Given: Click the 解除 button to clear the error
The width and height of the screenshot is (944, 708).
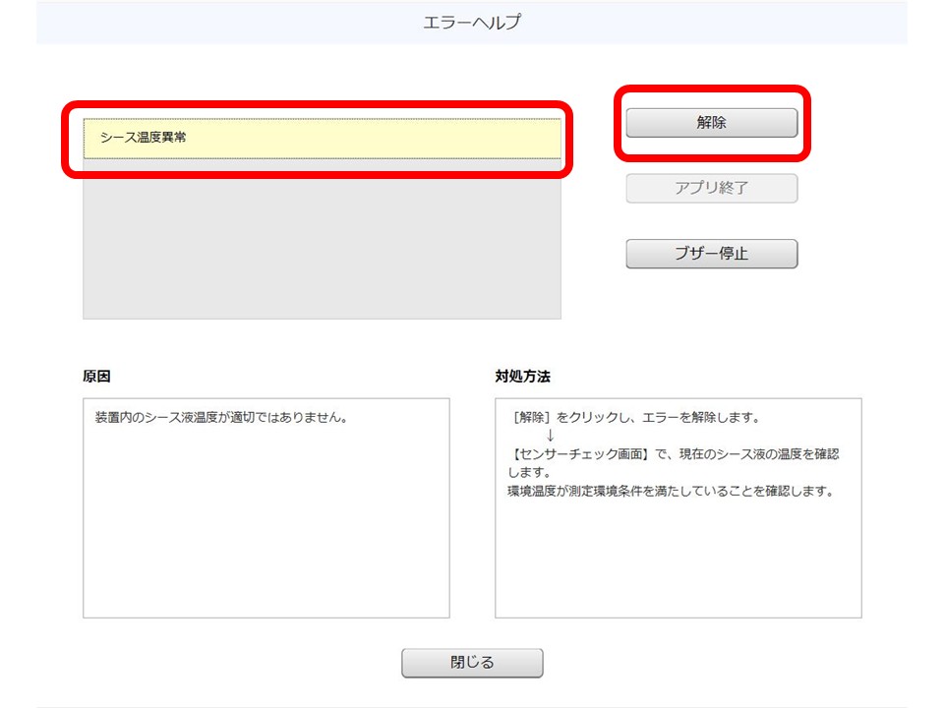Looking at the screenshot, I should (711, 123).
